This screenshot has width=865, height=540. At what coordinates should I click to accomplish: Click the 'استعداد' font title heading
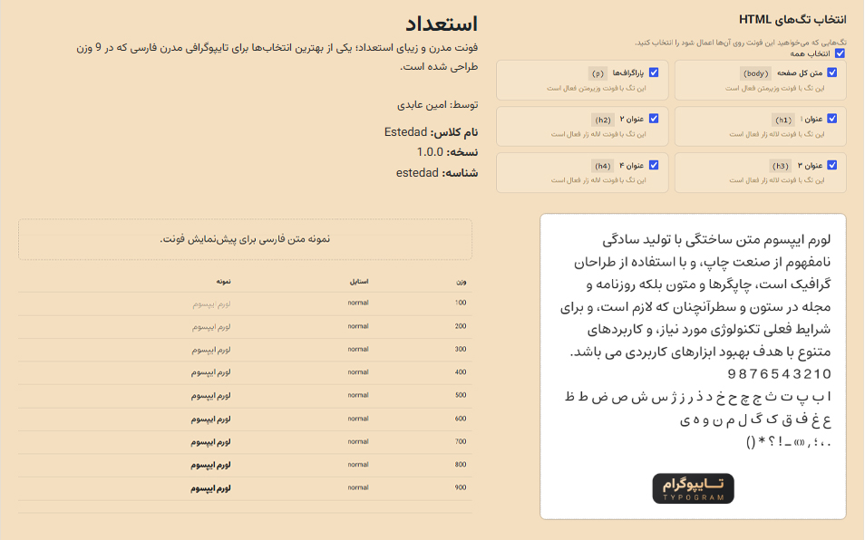pyautogui.click(x=442, y=24)
